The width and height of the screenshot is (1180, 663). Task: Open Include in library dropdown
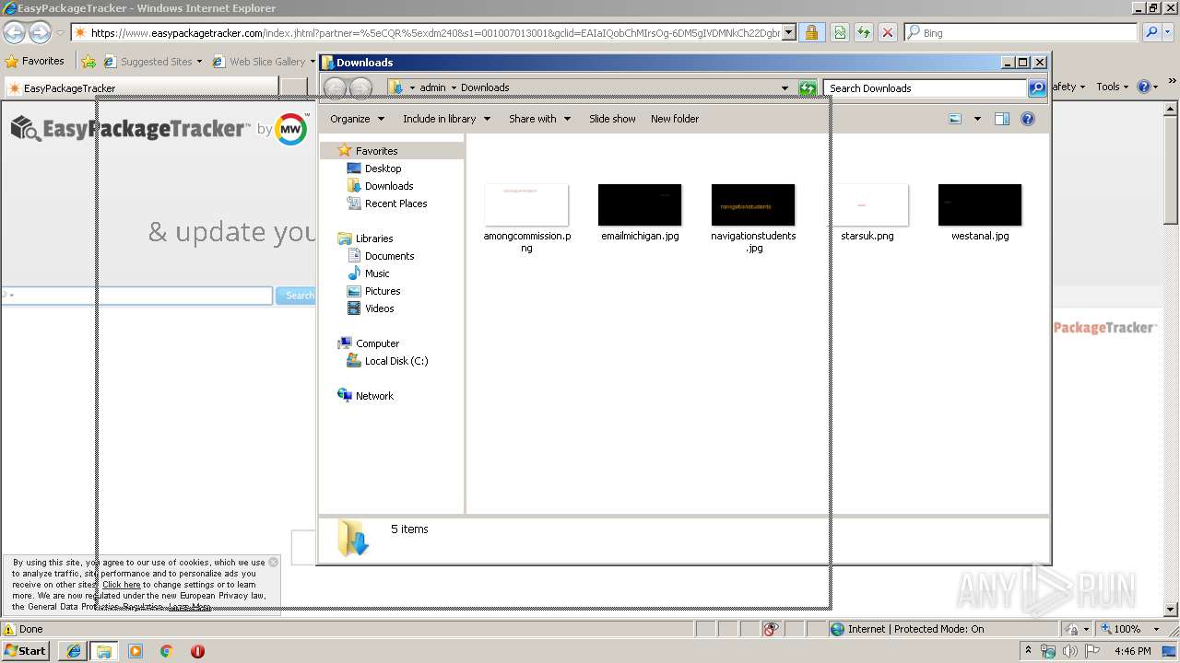coord(446,119)
